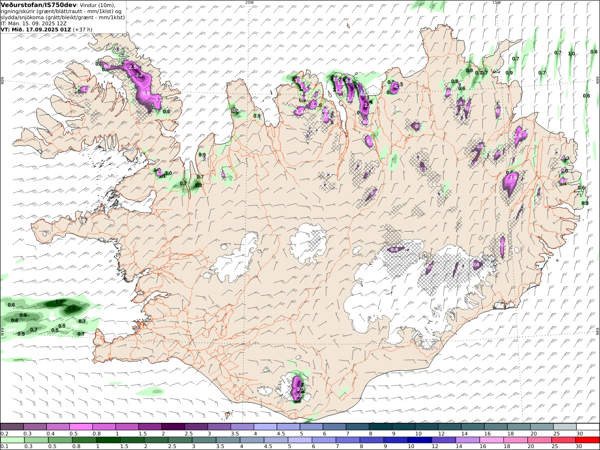600x450 pixels.
Task: Click the 'VT: Mið. 17.09.2025 01Z' valid time
Action: [x=36, y=29]
